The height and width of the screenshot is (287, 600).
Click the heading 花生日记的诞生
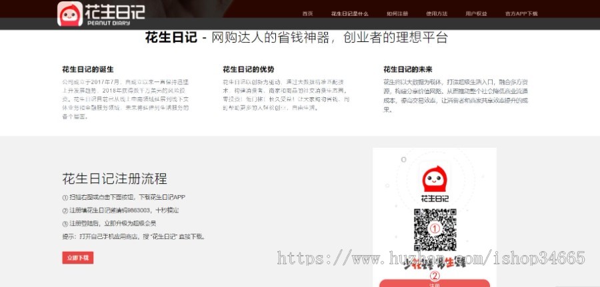click(88, 69)
